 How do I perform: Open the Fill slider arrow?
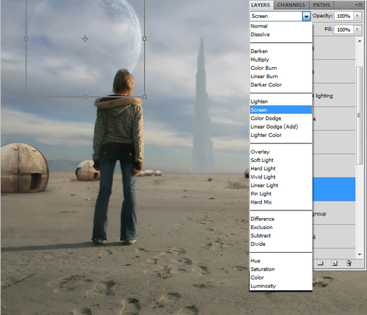357,30
